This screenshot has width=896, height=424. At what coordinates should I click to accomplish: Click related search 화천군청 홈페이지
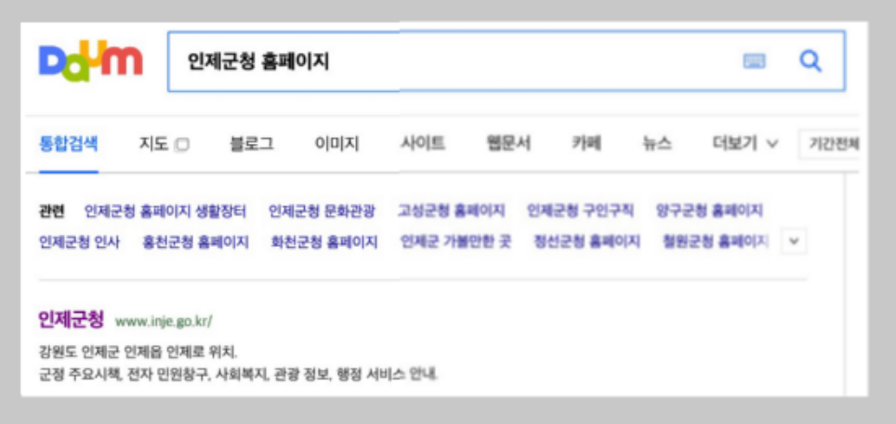[x=324, y=242]
